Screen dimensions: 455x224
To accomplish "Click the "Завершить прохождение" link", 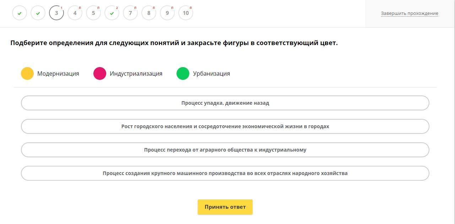I will (410, 13).
